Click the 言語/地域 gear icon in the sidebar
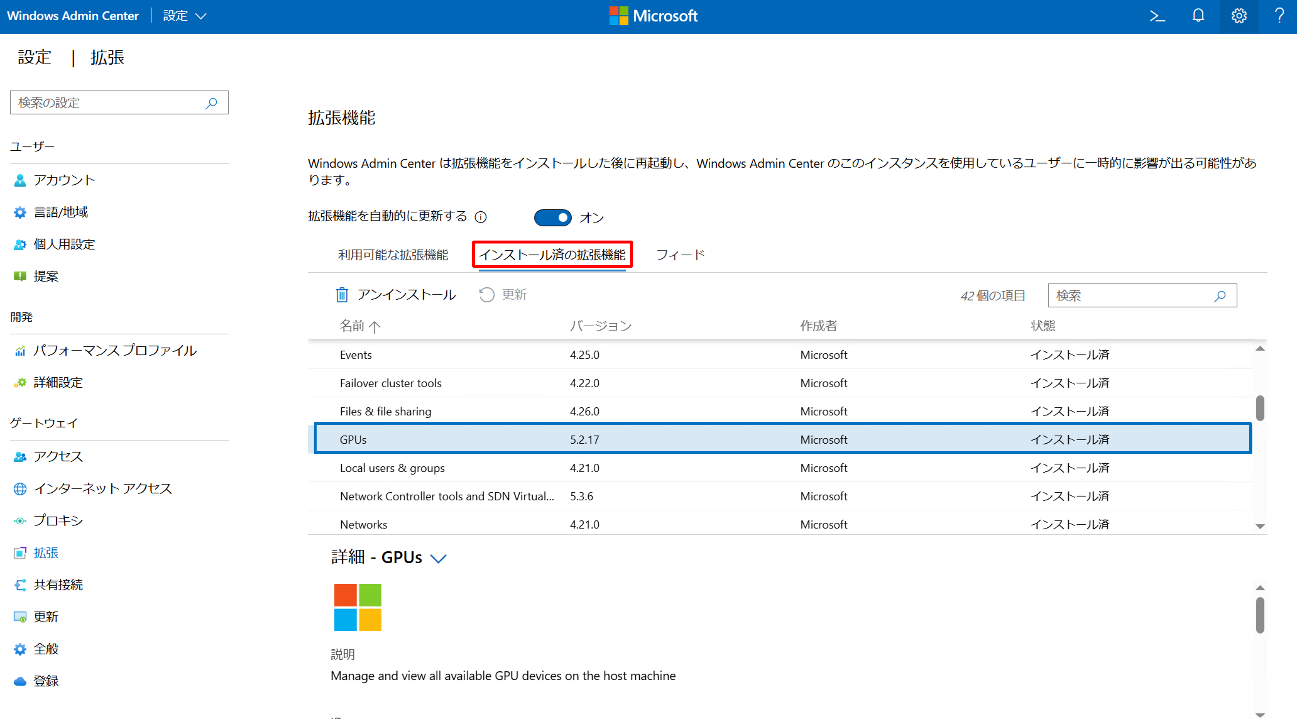1297x719 pixels. pyautogui.click(x=20, y=213)
